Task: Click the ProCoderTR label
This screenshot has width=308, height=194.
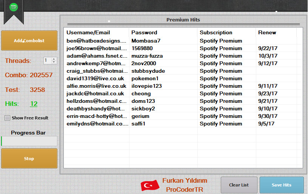Action: (x=185, y=189)
